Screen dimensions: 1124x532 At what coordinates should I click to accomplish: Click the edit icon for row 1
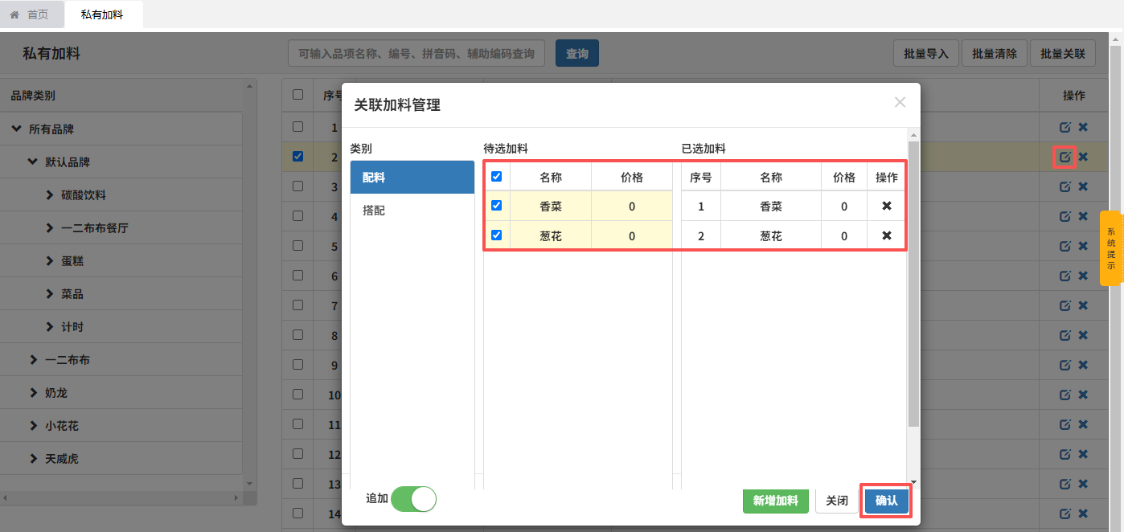(x=1065, y=127)
